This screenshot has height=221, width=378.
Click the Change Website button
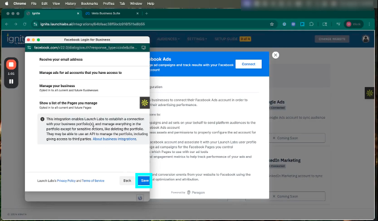(332, 39)
